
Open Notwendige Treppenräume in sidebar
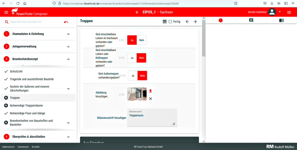click(x=26, y=105)
